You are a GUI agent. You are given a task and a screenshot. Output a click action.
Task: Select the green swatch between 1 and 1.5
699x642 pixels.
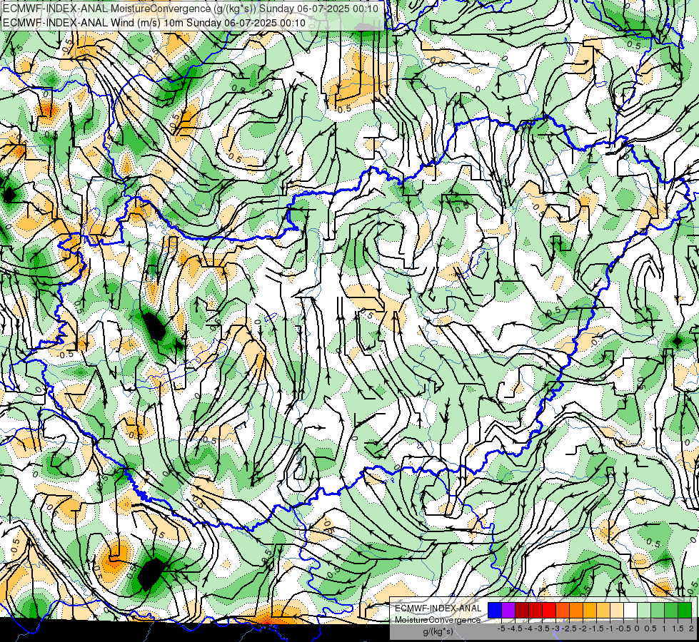tap(671, 610)
